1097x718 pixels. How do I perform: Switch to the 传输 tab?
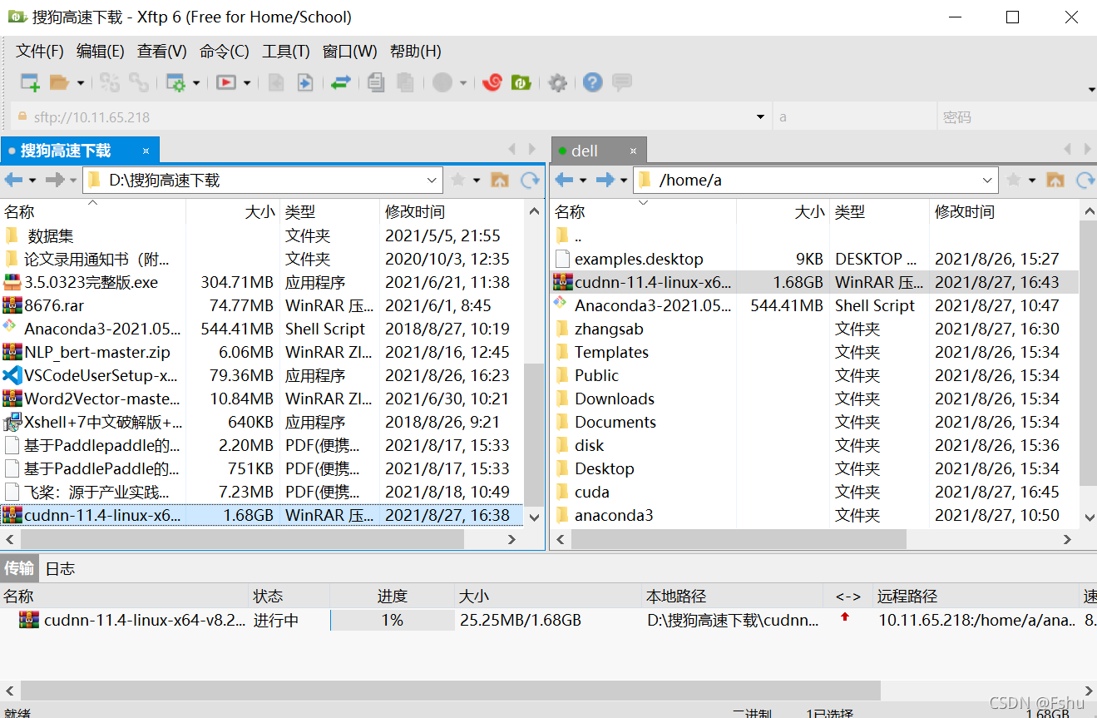(19, 568)
